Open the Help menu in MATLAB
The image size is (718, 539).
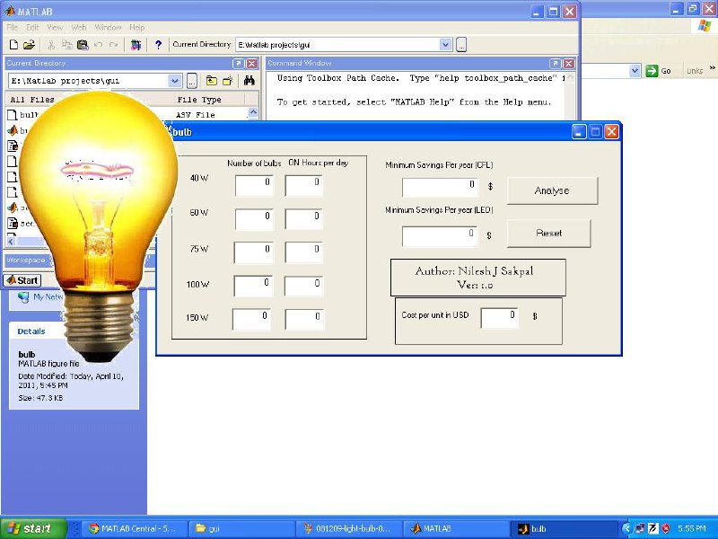pos(137,28)
